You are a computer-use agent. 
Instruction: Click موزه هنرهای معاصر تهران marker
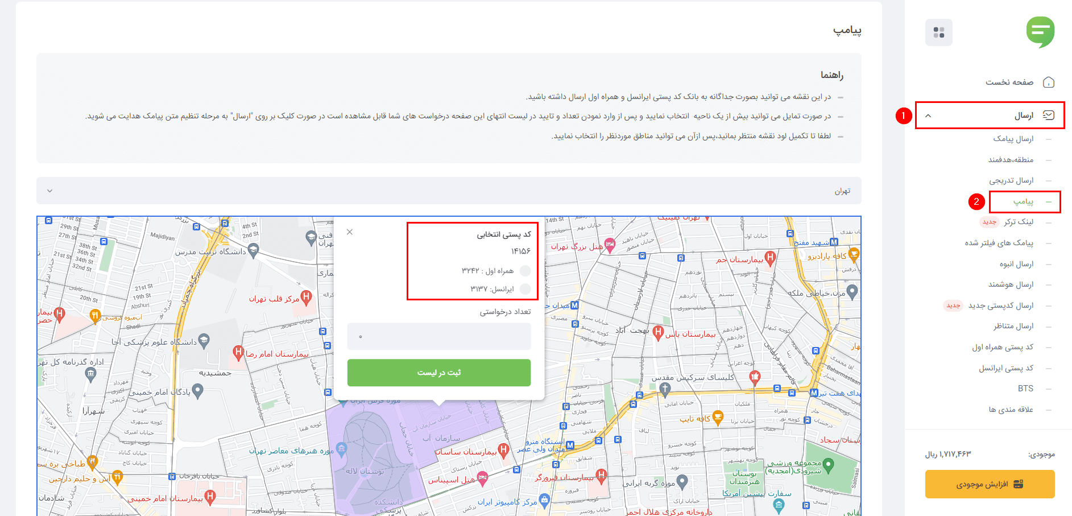tap(341, 449)
